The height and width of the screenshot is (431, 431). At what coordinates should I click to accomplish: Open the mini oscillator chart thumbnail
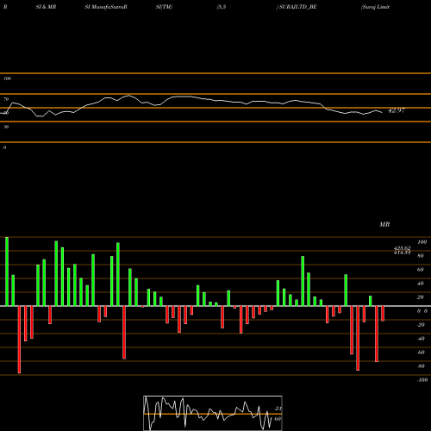213,413
